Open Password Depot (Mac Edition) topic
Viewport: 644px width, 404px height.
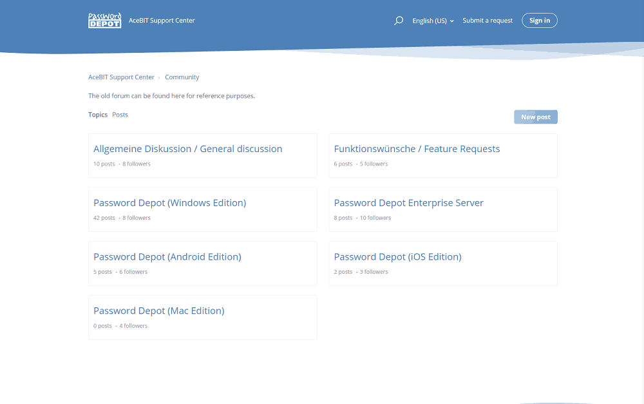click(159, 311)
